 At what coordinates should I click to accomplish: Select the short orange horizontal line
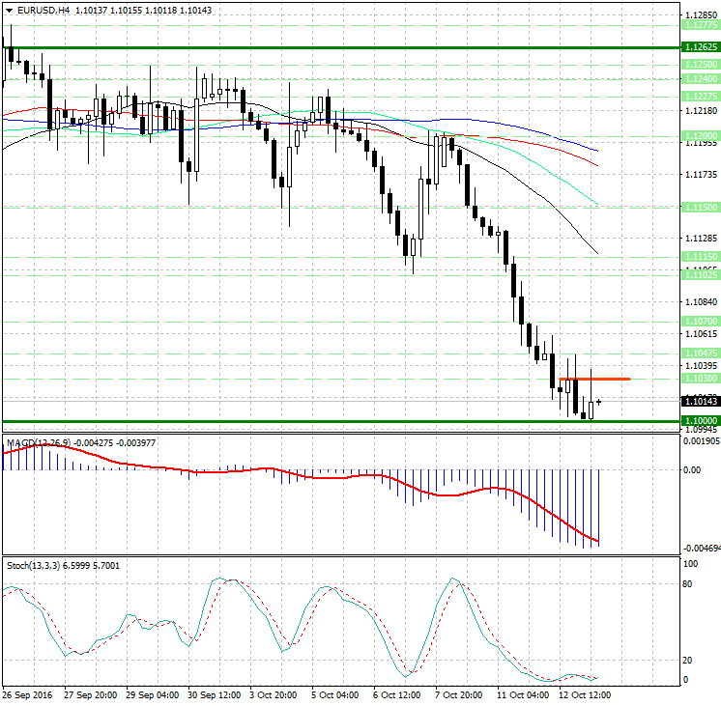click(594, 379)
